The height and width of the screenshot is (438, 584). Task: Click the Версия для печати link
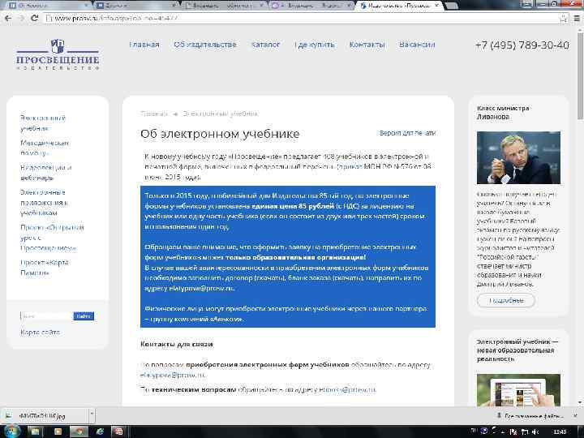(407, 133)
